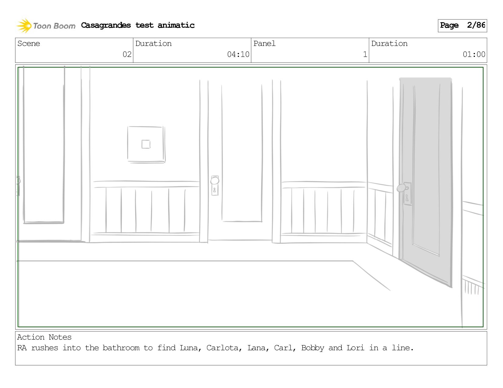Click the square picture frame on wall

(x=146, y=145)
